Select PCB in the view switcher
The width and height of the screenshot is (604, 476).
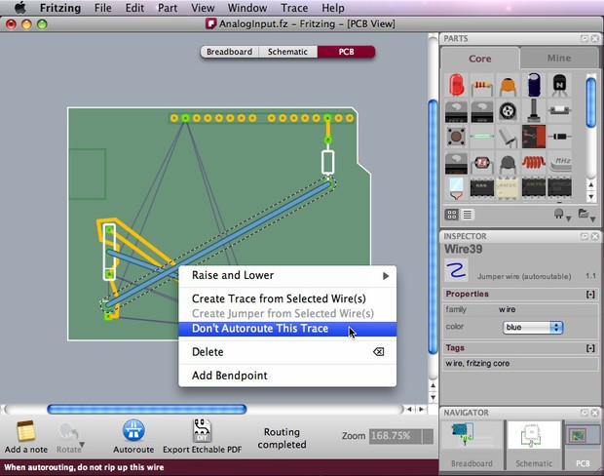click(346, 52)
